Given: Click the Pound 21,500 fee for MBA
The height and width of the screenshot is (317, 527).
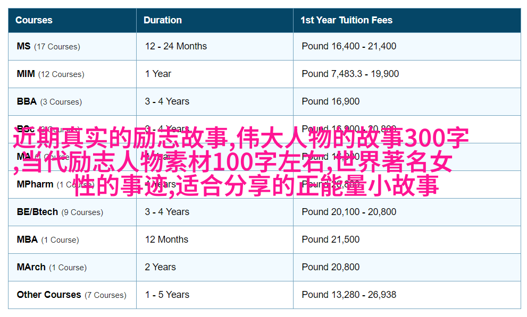Looking at the screenshot, I should pos(330,239).
